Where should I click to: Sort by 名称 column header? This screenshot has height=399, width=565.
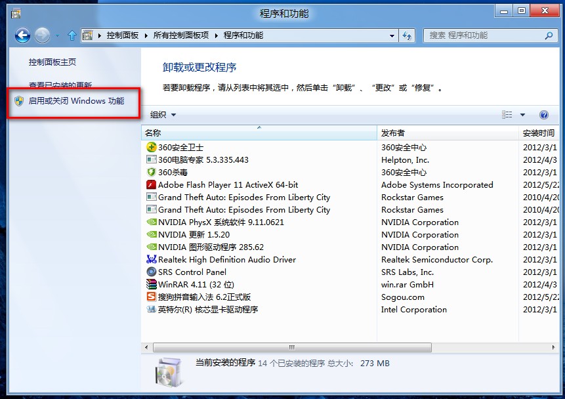[x=259, y=133]
